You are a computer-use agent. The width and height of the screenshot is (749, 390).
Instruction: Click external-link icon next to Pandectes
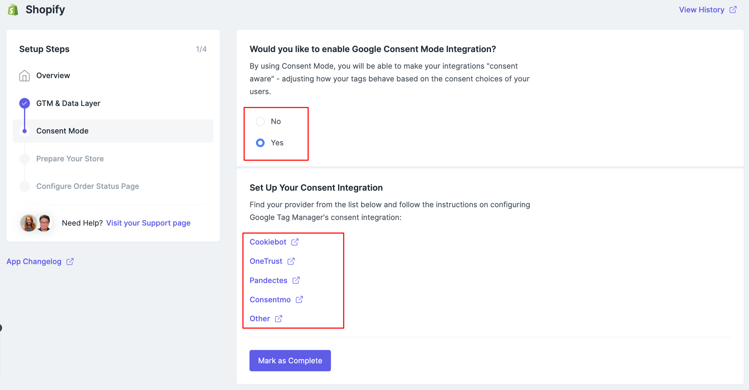point(296,280)
